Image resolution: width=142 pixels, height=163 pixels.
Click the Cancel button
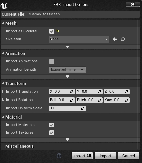point(128,156)
